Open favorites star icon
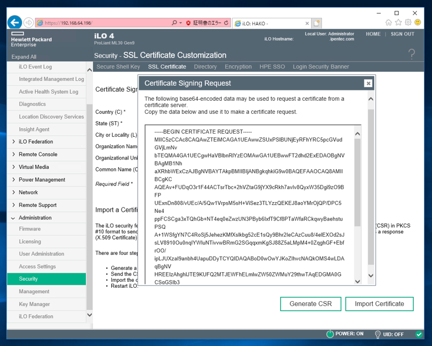This screenshot has width=432, height=346. point(399,23)
